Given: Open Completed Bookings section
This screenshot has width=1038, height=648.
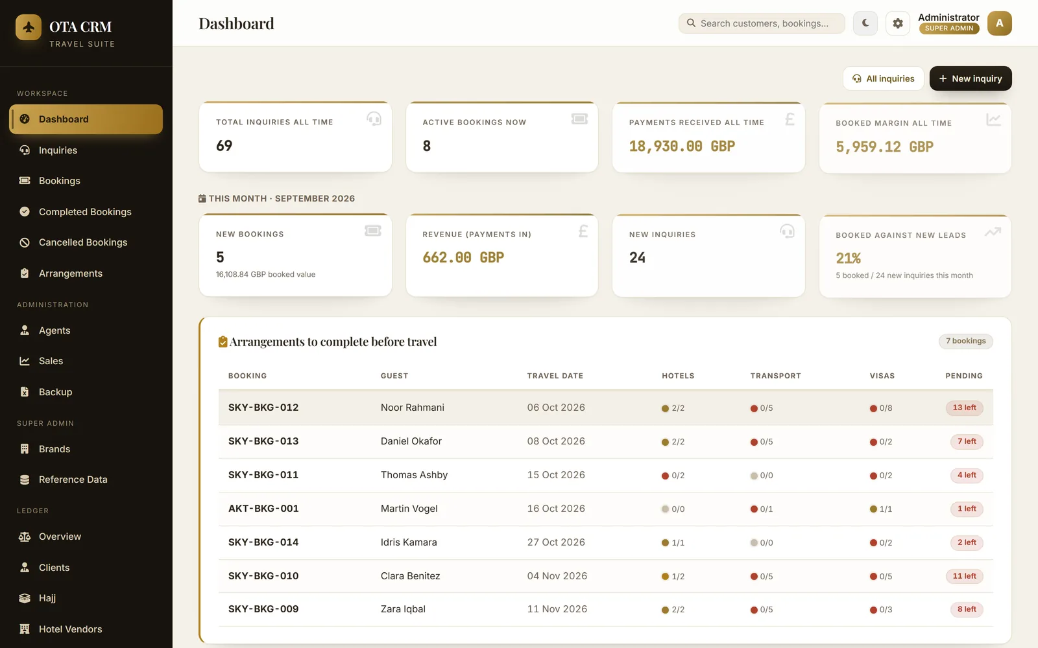Looking at the screenshot, I should [x=86, y=212].
